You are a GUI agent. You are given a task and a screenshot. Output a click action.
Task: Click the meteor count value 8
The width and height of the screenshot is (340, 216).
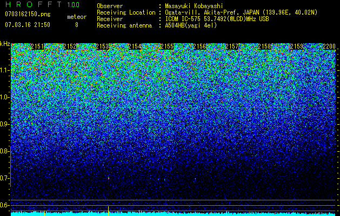pyautogui.click(x=77, y=25)
